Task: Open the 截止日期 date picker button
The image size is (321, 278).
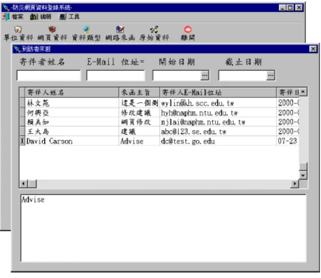Action: 270,75
